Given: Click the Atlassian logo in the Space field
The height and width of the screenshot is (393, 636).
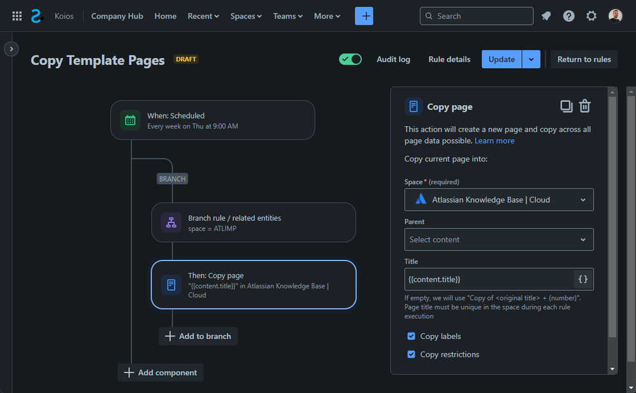Looking at the screenshot, I should (421, 199).
